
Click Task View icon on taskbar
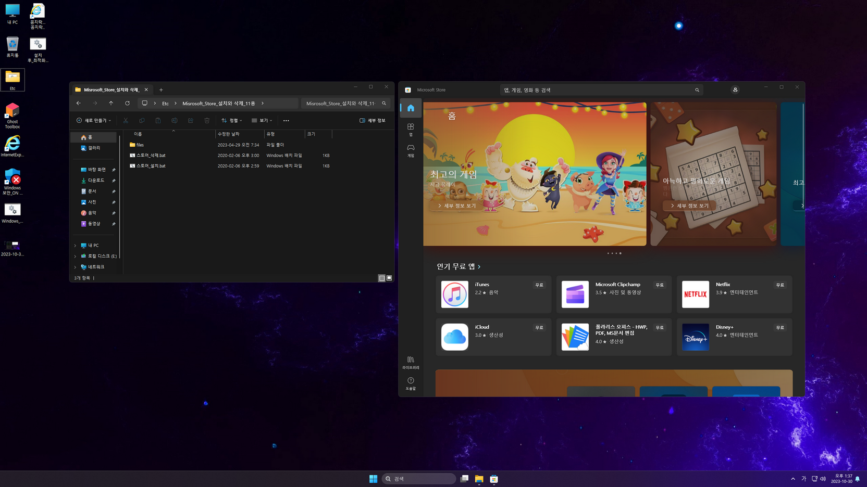point(464,479)
